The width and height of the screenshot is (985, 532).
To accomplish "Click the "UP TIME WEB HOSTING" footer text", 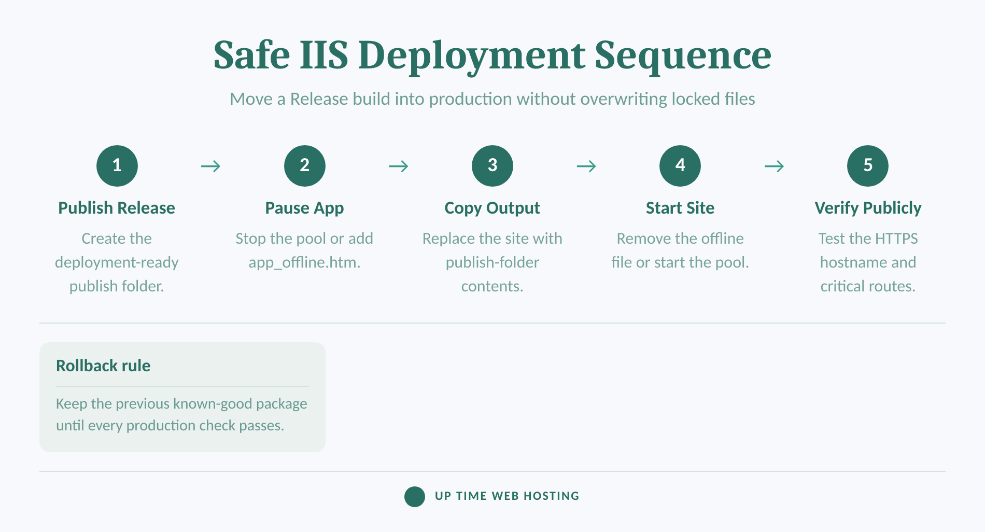I will click(507, 496).
